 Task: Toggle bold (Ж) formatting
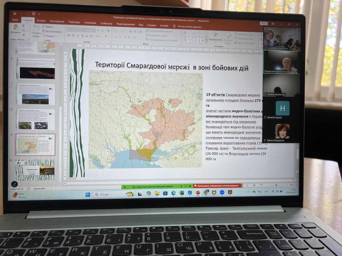69,35
